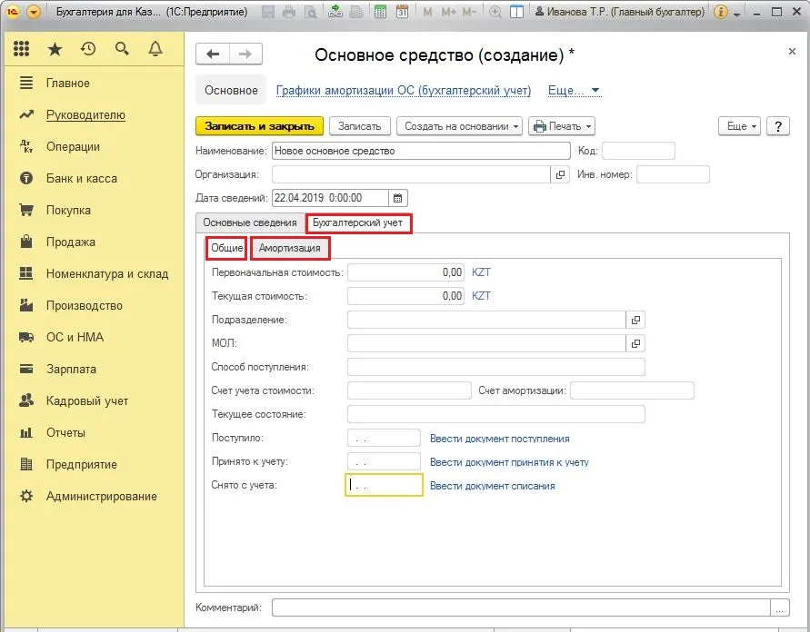The height and width of the screenshot is (632, 810).
Task: Select the Общие sub-tab
Action: (x=226, y=248)
